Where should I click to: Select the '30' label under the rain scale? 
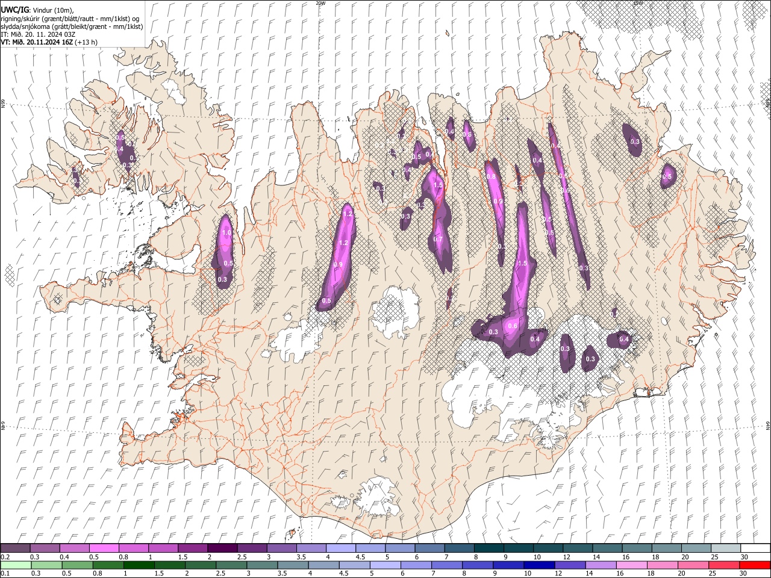(x=744, y=573)
